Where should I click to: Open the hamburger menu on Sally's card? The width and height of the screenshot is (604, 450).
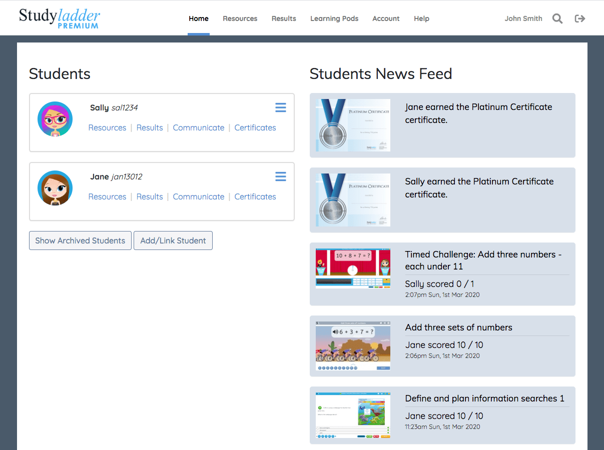[280, 107]
